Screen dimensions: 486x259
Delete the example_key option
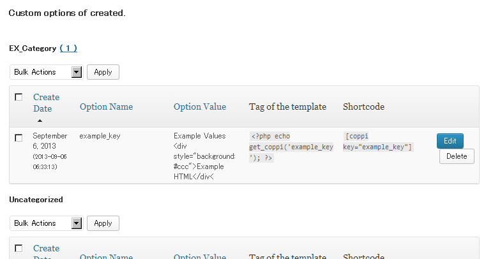457,156
